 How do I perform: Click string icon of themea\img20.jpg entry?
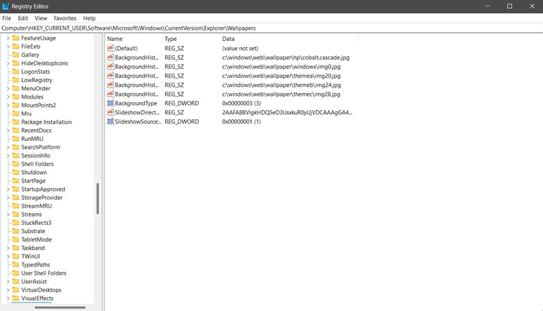tap(110, 76)
